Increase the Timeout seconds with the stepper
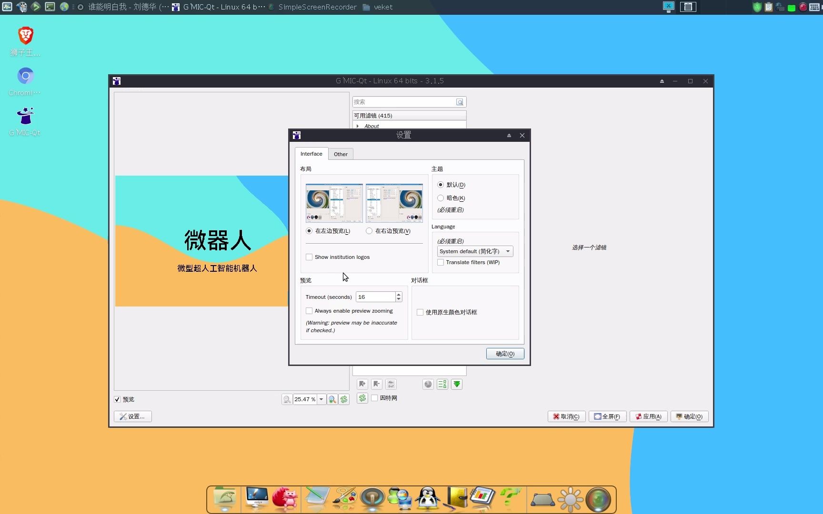This screenshot has height=514, width=823. (x=399, y=294)
